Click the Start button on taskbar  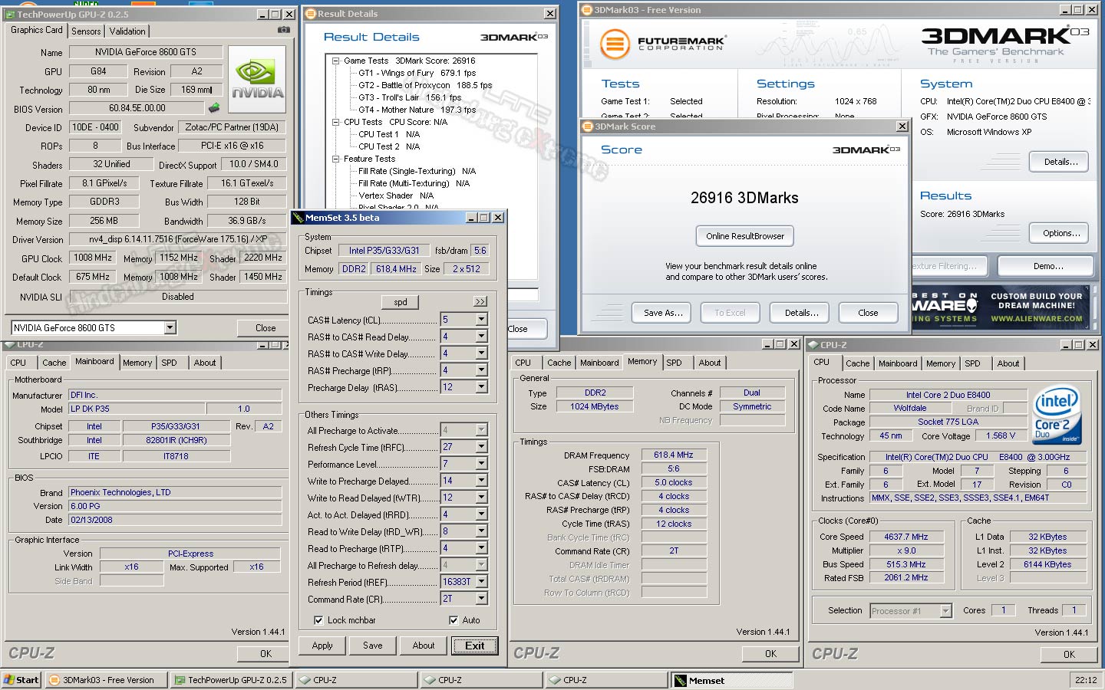click(21, 680)
